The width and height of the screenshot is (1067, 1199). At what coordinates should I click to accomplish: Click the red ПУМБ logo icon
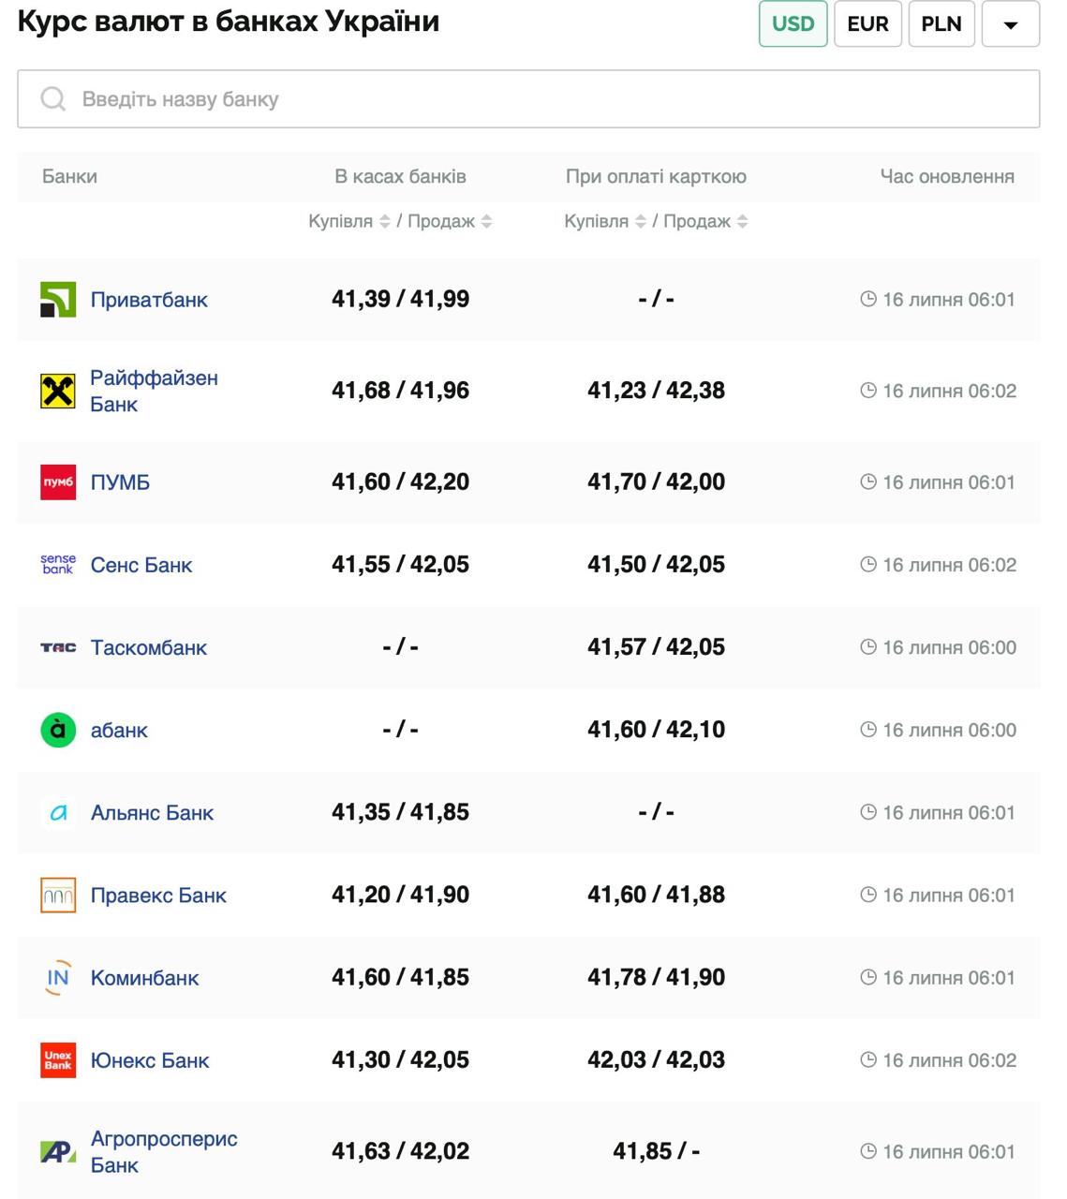[57, 482]
